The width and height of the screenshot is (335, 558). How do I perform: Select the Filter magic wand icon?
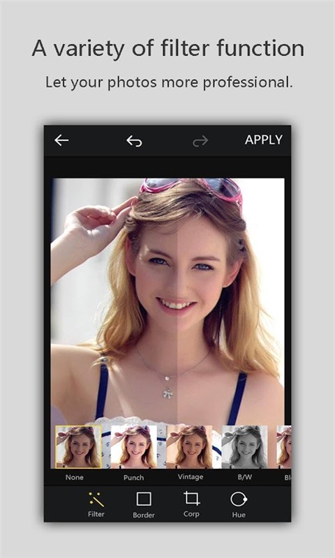pos(96,499)
